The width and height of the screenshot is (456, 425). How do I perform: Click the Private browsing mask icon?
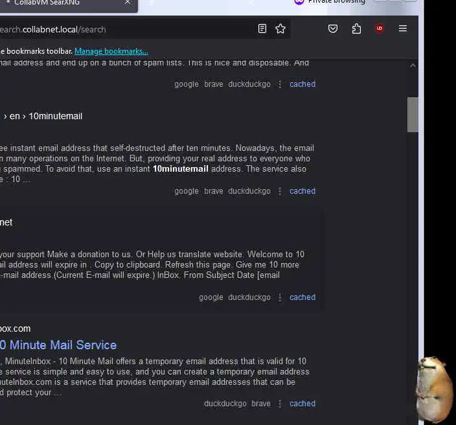[299, 2]
